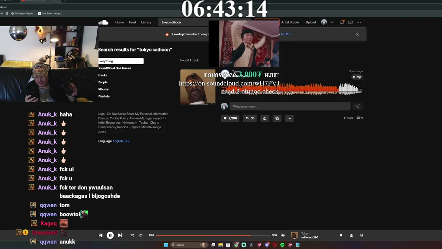Dismiss the Level up banner
Screen dimensions: 442x249
[357, 34]
